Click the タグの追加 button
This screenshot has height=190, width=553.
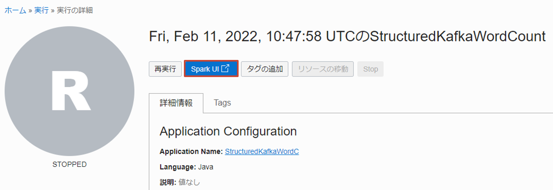pyautogui.click(x=265, y=69)
